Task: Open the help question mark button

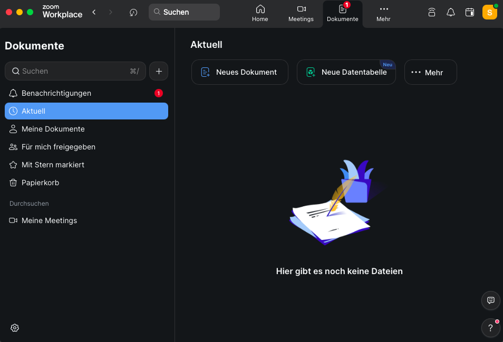Action: 490,328
